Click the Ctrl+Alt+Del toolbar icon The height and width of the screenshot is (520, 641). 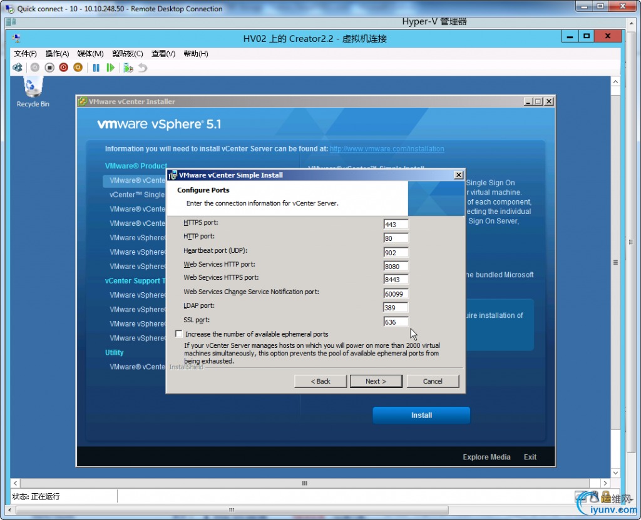click(x=18, y=68)
